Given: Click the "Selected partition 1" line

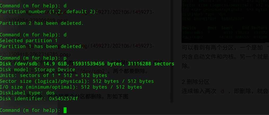Looking at the screenshot, I should point(29,41).
